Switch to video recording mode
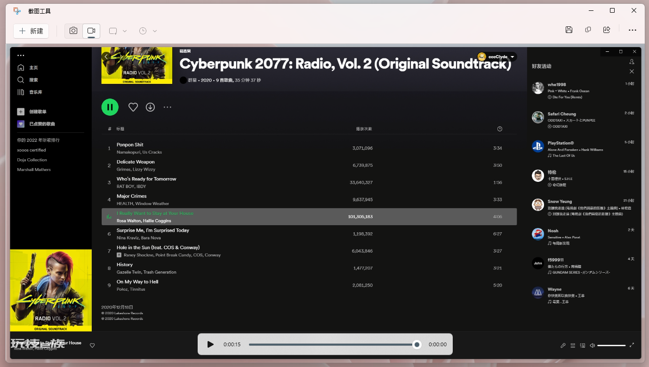The height and width of the screenshot is (367, 649). (91, 31)
